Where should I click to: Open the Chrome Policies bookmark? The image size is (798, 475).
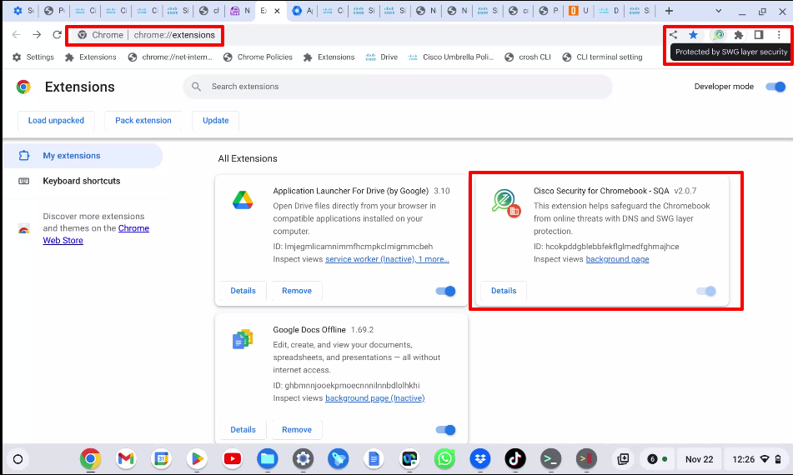[x=258, y=57]
